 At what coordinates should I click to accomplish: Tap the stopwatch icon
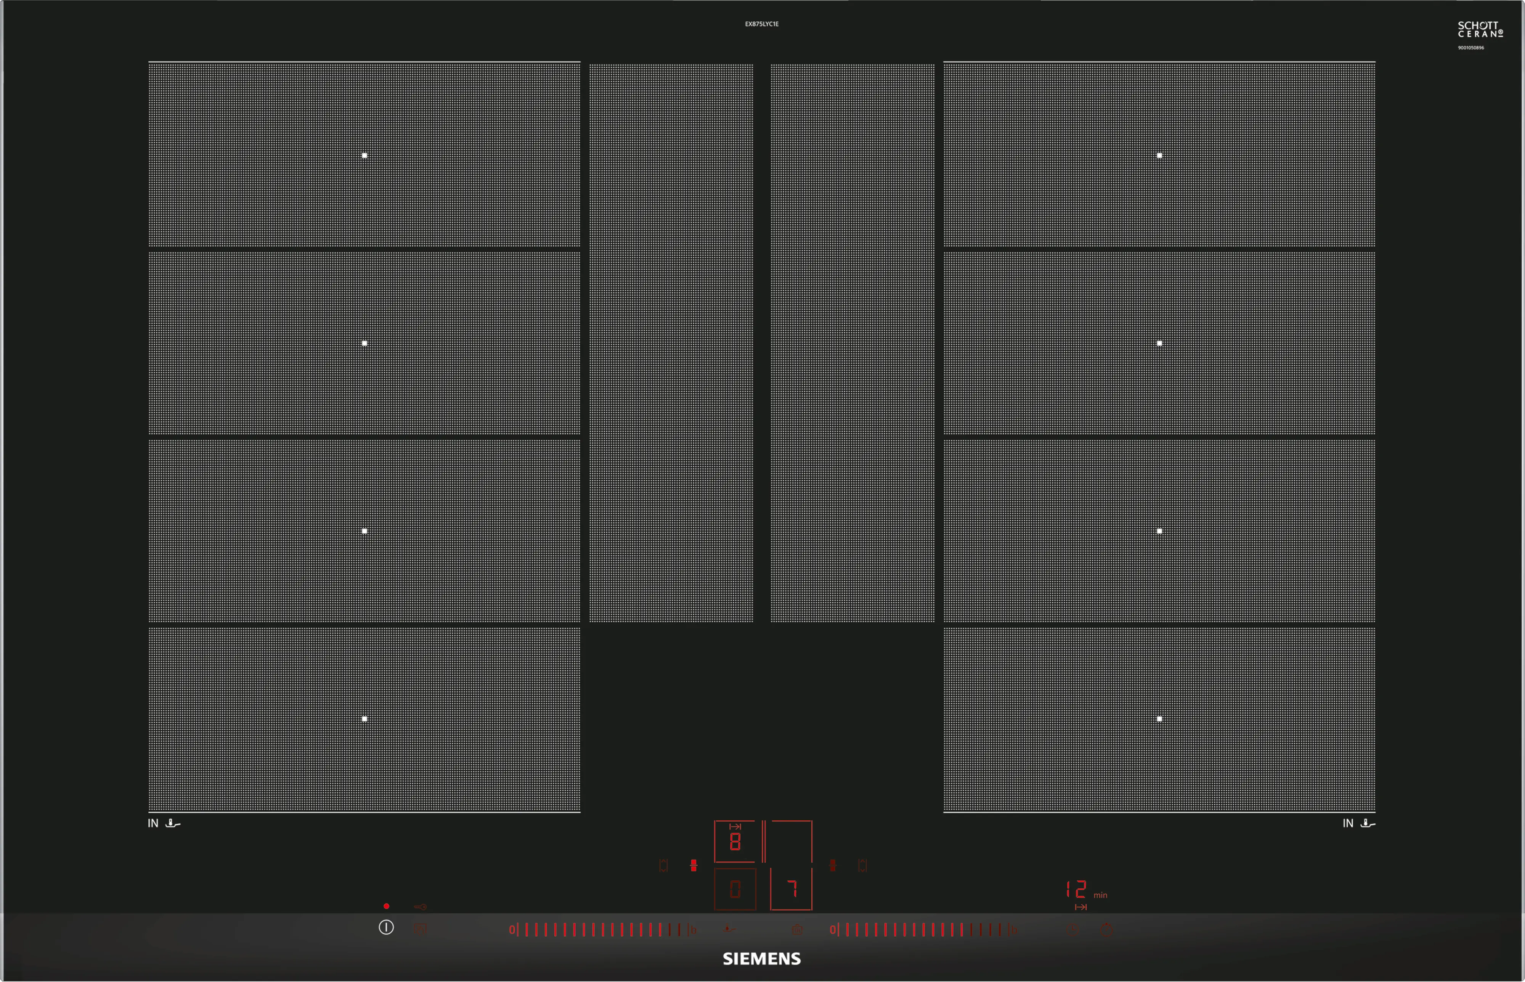point(1107,930)
